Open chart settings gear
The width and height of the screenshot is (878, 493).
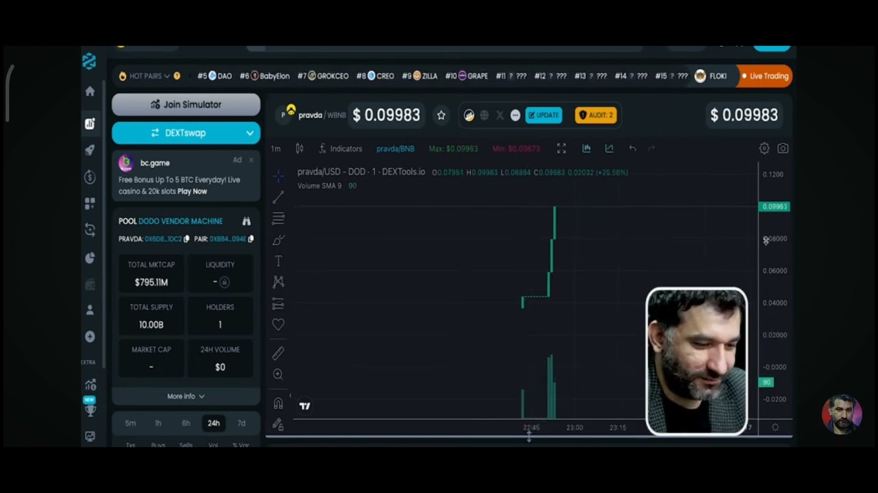pyautogui.click(x=764, y=149)
